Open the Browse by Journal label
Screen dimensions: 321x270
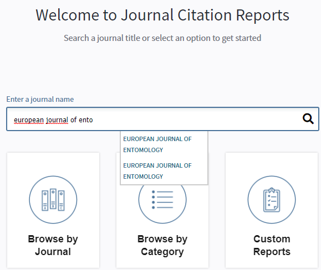point(53,245)
